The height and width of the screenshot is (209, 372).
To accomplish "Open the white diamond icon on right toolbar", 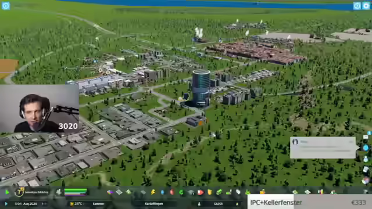I will (x=307, y=192).
